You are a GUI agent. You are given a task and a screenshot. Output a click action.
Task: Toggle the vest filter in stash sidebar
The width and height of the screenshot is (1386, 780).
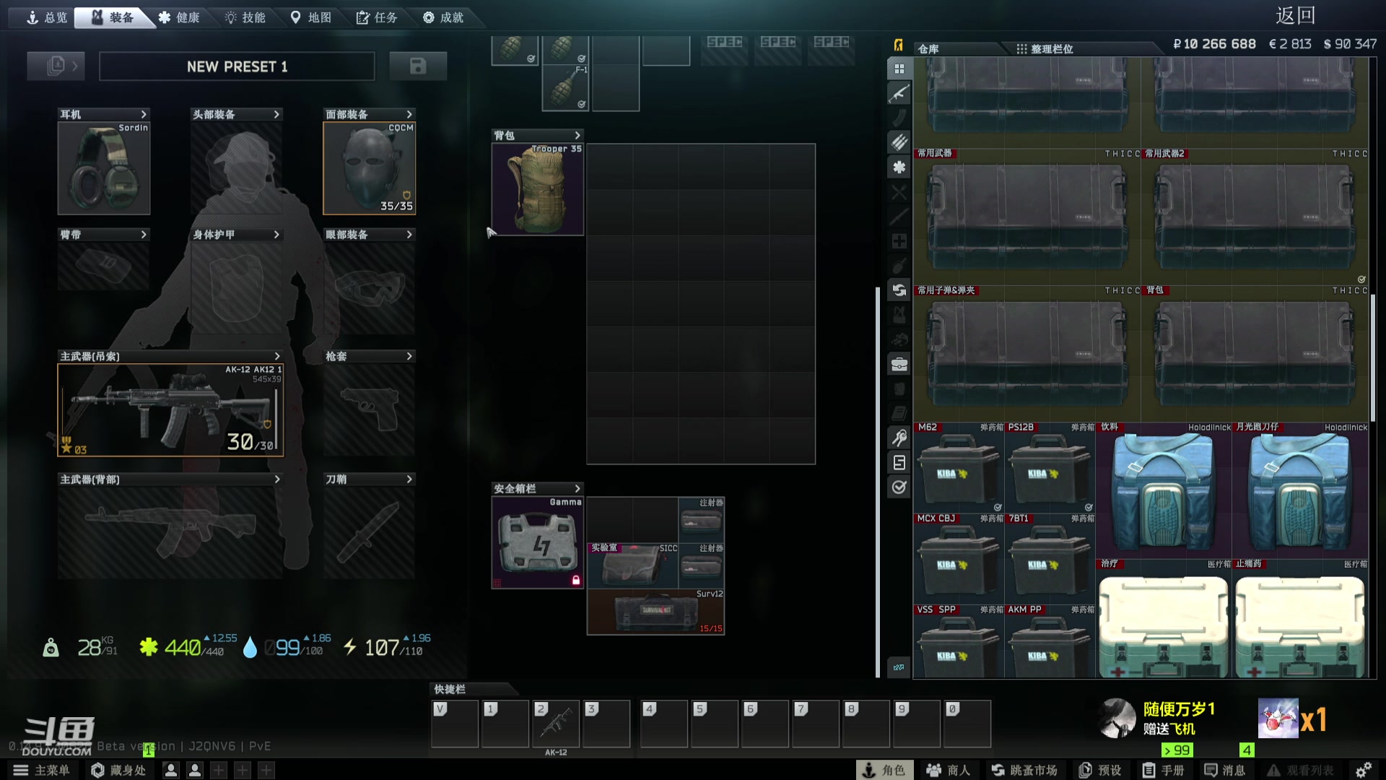(899, 315)
